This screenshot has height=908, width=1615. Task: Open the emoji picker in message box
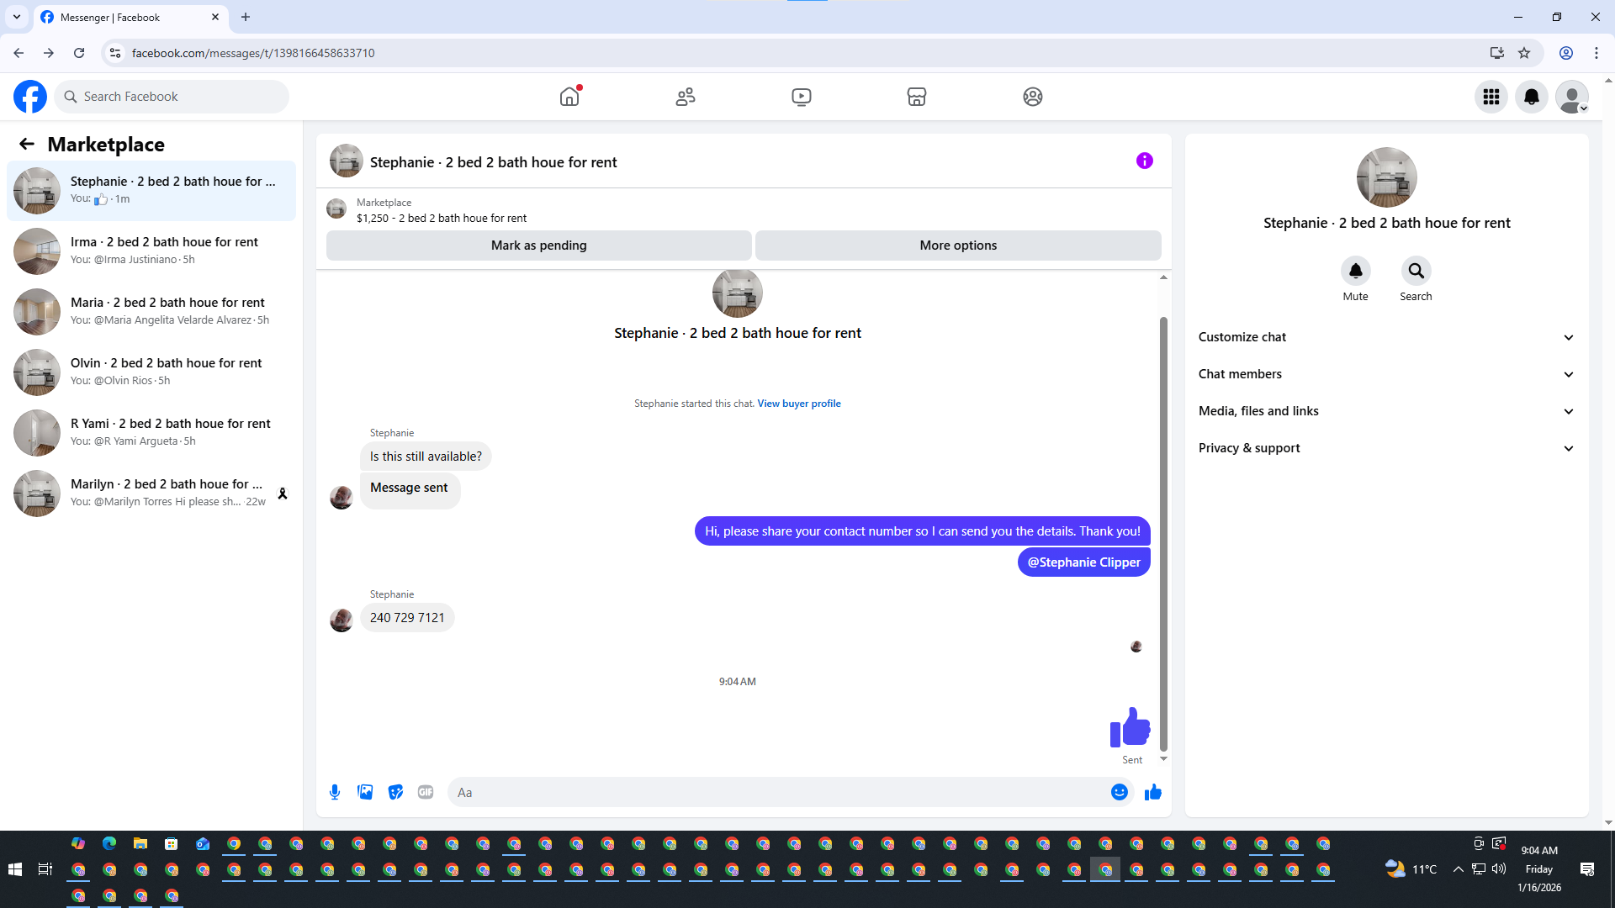(x=1119, y=792)
